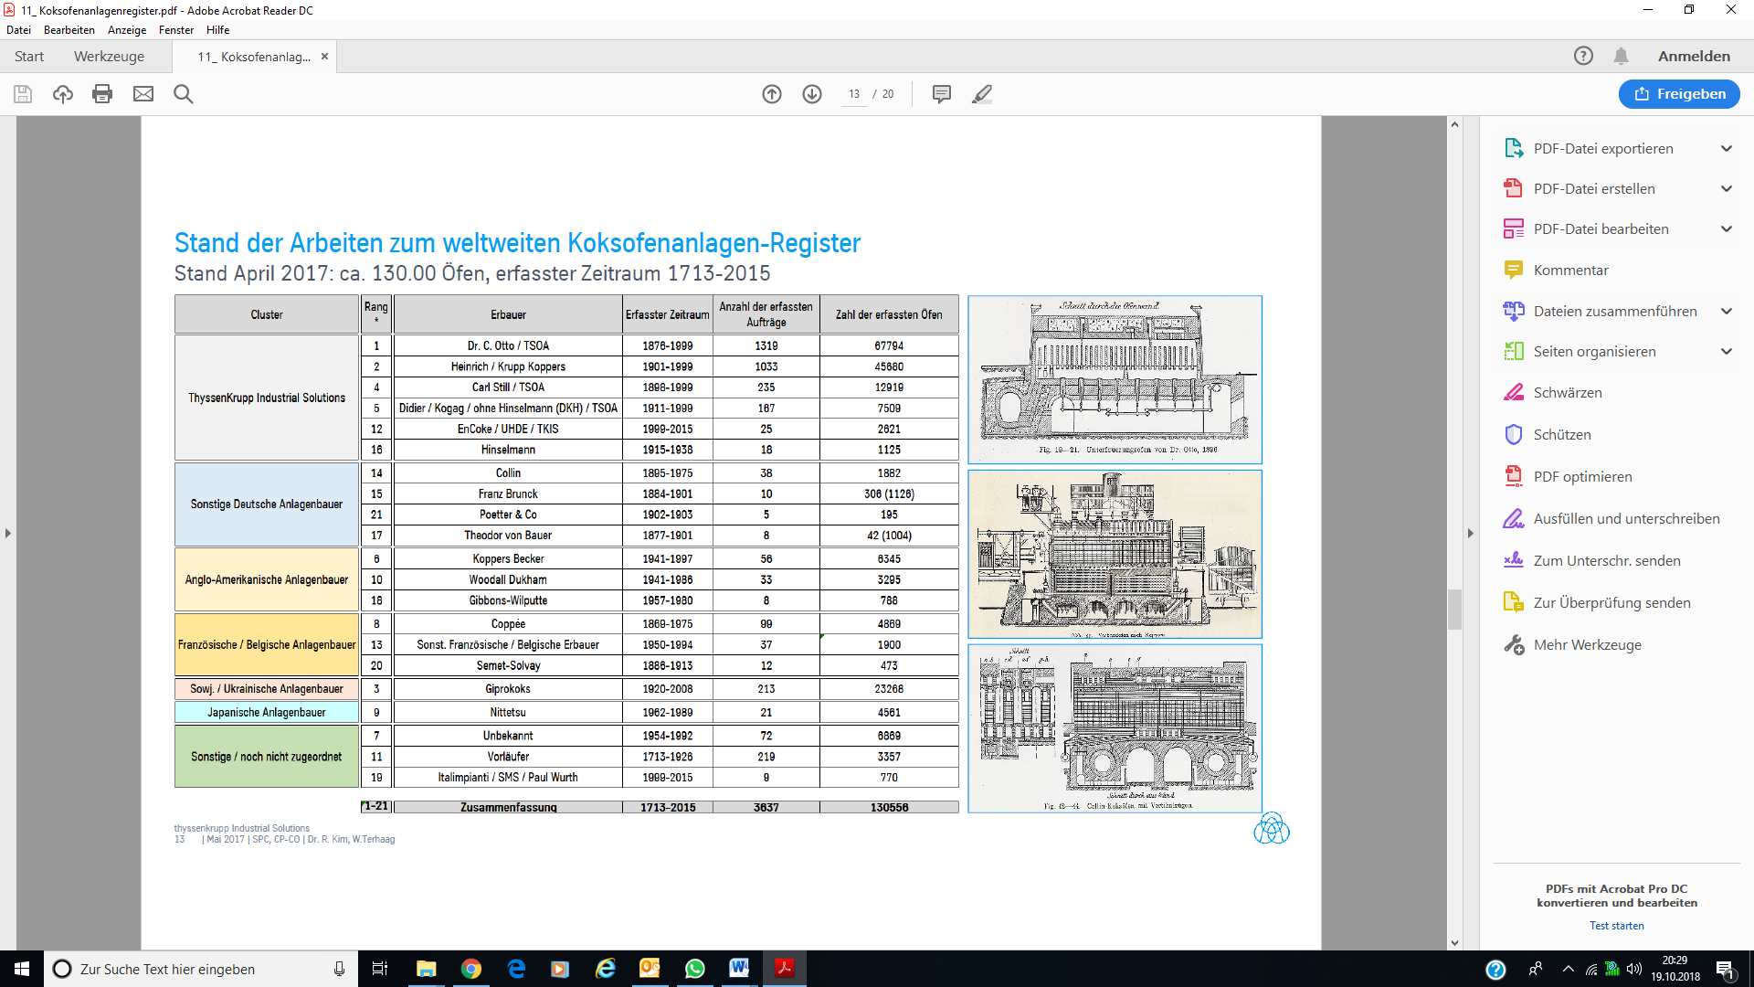Screen dimensions: 1754x987
Task: Open the help question mark icon
Action: (x=1583, y=56)
